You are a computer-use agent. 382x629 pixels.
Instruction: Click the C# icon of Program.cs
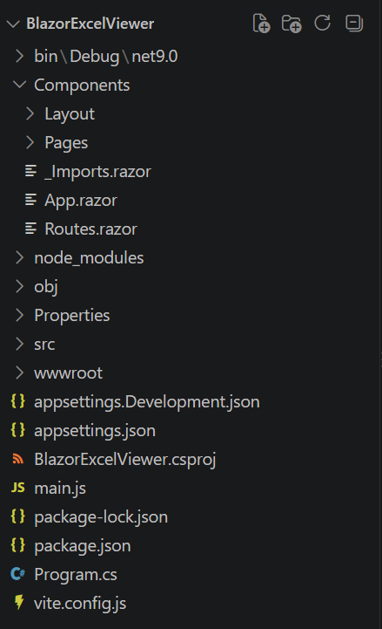pyautogui.click(x=18, y=574)
